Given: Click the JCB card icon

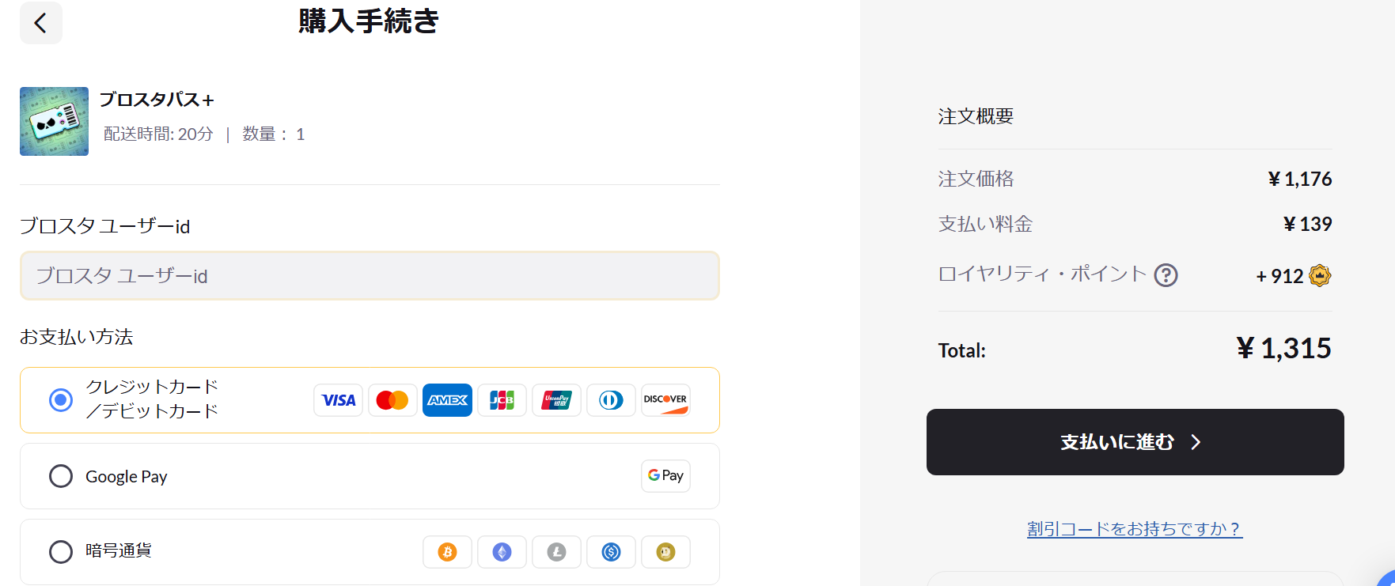Looking at the screenshot, I should (x=502, y=400).
